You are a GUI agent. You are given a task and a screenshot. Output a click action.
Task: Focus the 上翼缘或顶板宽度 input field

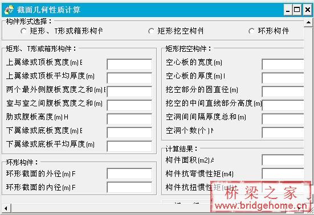[129, 64]
